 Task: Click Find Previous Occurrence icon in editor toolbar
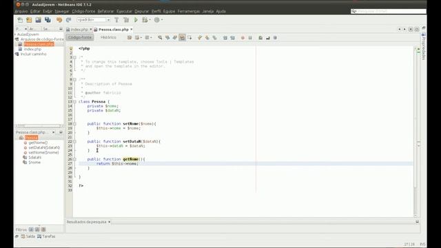coord(167,37)
